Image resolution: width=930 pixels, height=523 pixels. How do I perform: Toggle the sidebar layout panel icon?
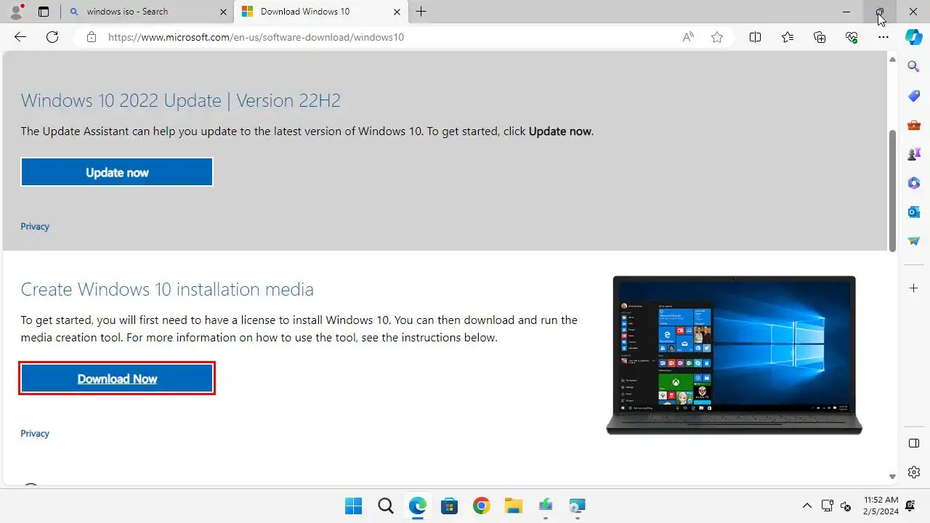coord(914,443)
